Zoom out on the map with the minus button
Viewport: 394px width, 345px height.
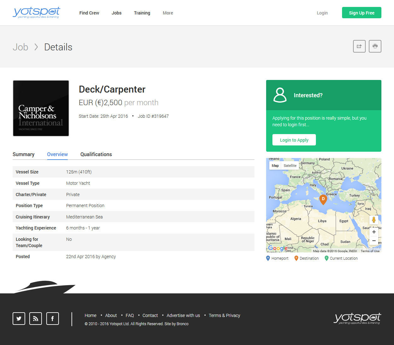[x=374, y=241]
